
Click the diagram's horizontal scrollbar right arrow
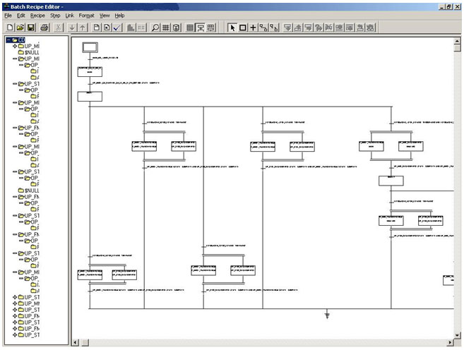(448, 342)
